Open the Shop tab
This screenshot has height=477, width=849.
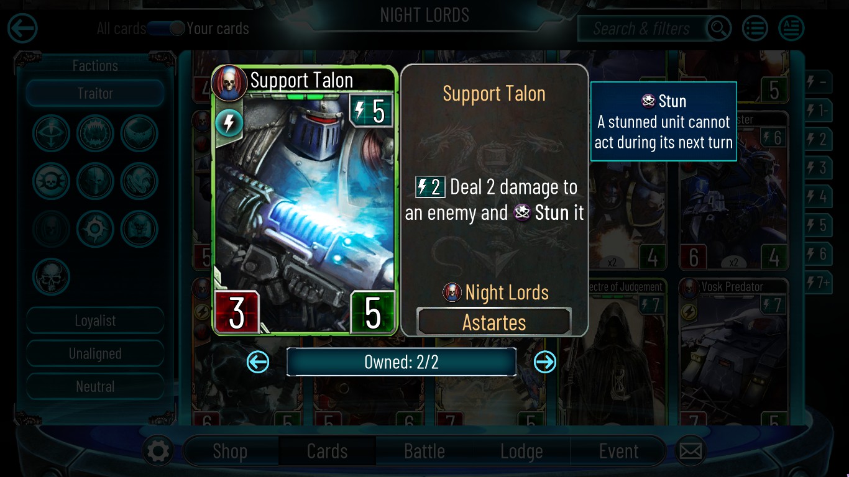coord(230,451)
